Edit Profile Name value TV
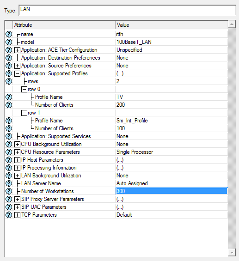Screen dimensions: 239x261 click(x=172, y=97)
